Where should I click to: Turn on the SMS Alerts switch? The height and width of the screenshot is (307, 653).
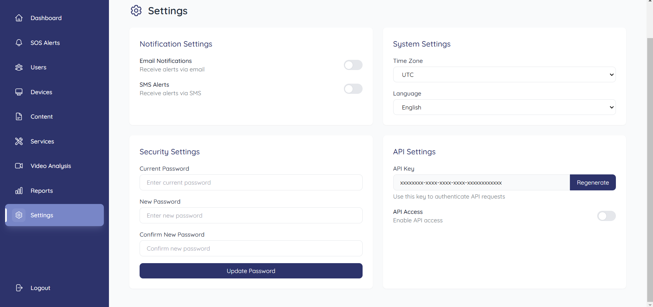353,89
